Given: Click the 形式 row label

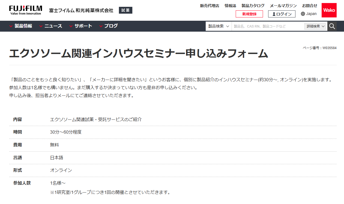Looking at the screenshot, I should [17, 170].
